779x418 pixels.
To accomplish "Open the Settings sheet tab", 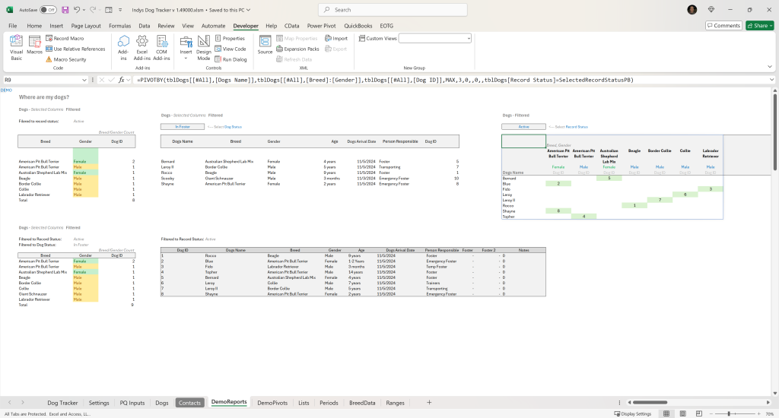I will pyautogui.click(x=99, y=403).
